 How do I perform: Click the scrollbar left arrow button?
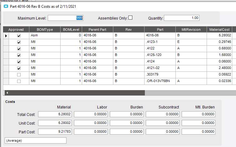coord(7,93)
